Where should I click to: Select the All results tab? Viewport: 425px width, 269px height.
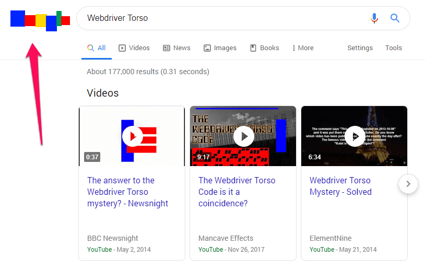(97, 48)
